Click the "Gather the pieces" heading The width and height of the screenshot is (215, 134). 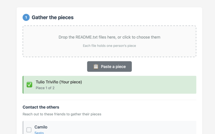coord(53,17)
